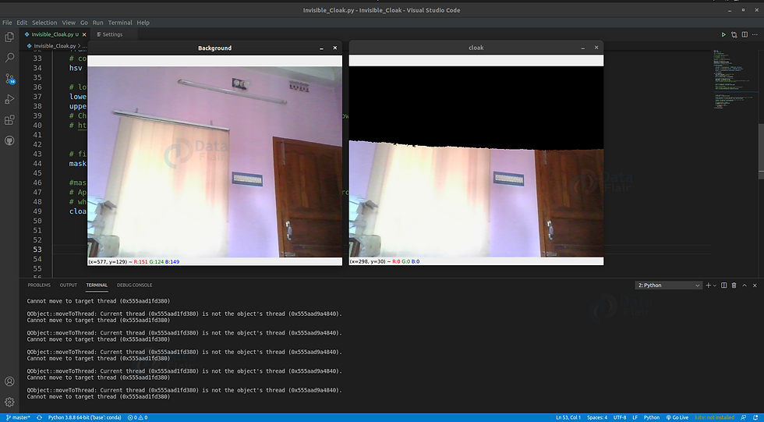Click the master* git branch indicator
Viewport: 764px width, 422px height.
point(18,417)
